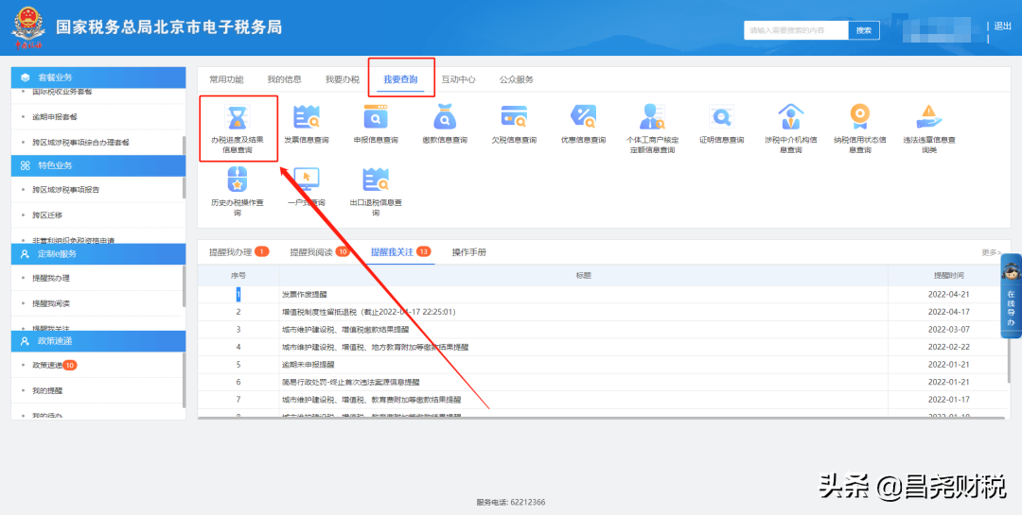Select the 欠税信息查询 icon

point(514,118)
